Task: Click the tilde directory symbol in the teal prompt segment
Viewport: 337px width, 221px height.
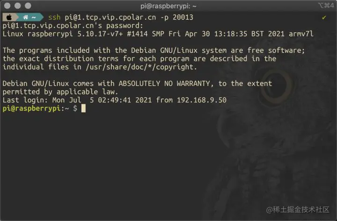Action: pos(34,18)
